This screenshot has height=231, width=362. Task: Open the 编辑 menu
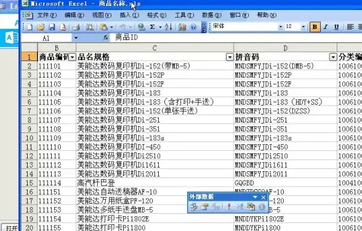point(74,15)
